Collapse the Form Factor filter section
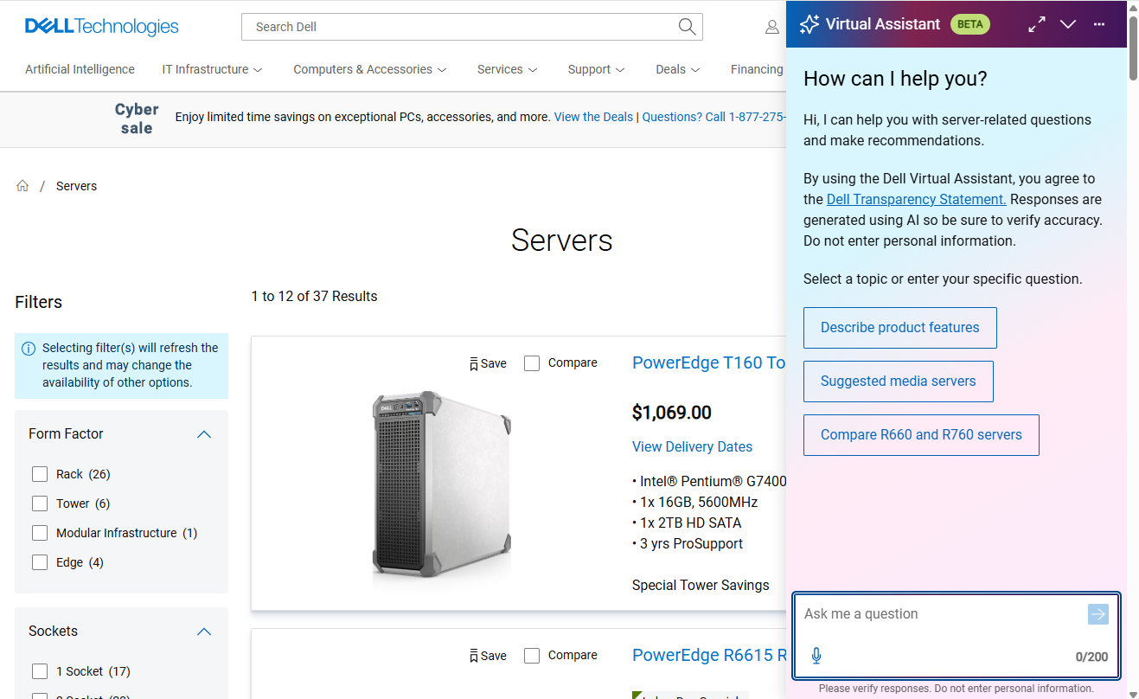 (204, 434)
